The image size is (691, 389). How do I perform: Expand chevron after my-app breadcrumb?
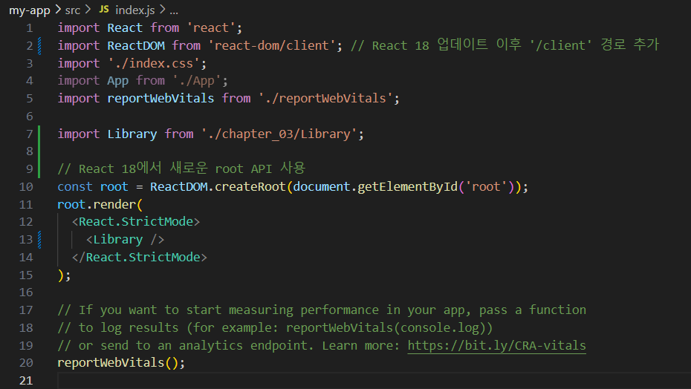point(58,9)
